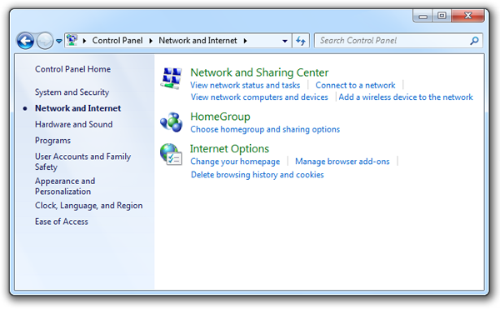500x309 pixels.
Task: Go to System and Security category
Action: point(72,92)
